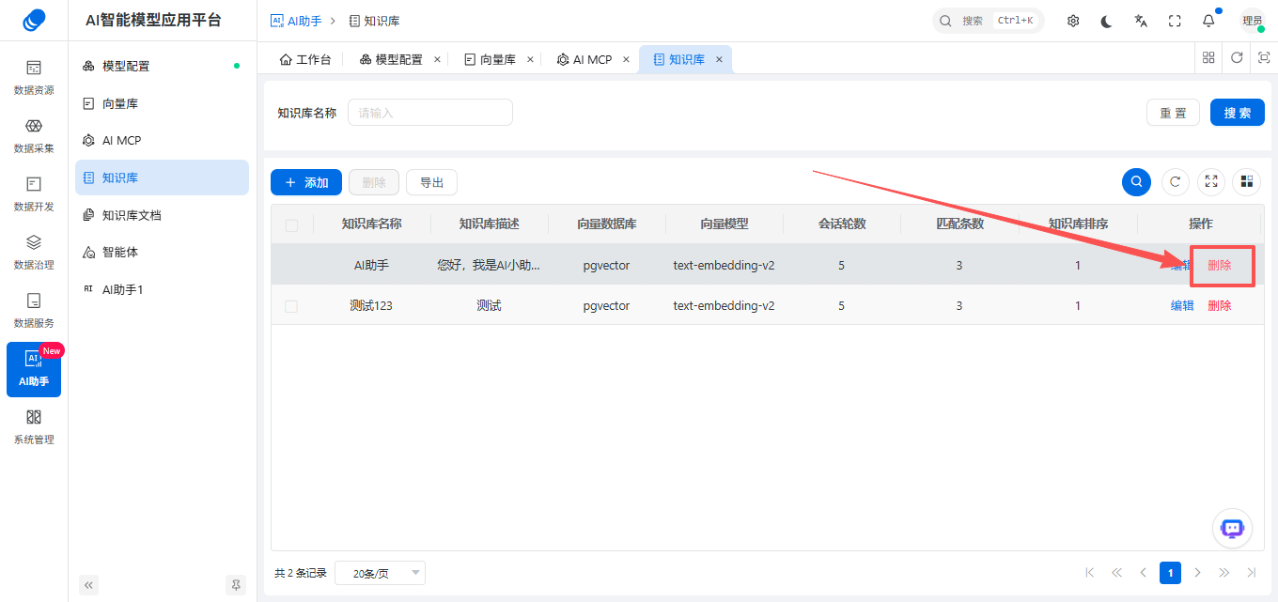Go to 知识库文档 menu item
1278x602 pixels.
click(x=162, y=215)
